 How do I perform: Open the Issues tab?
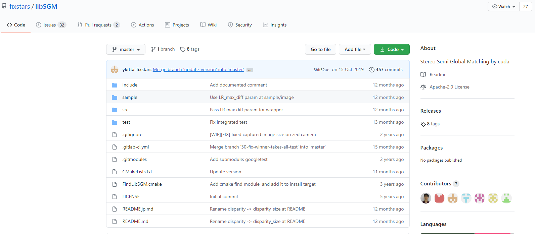(51, 25)
